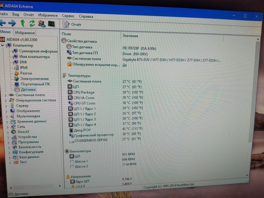The height and width of the screenshot is (198, 264).
Task: Open the Сервис menu
Action: click(68, 16)
